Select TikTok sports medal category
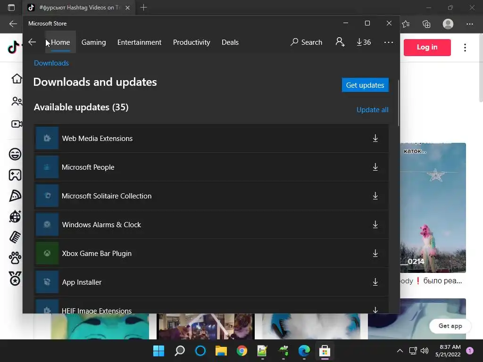483x362 pixels. (x=15, y=279)
